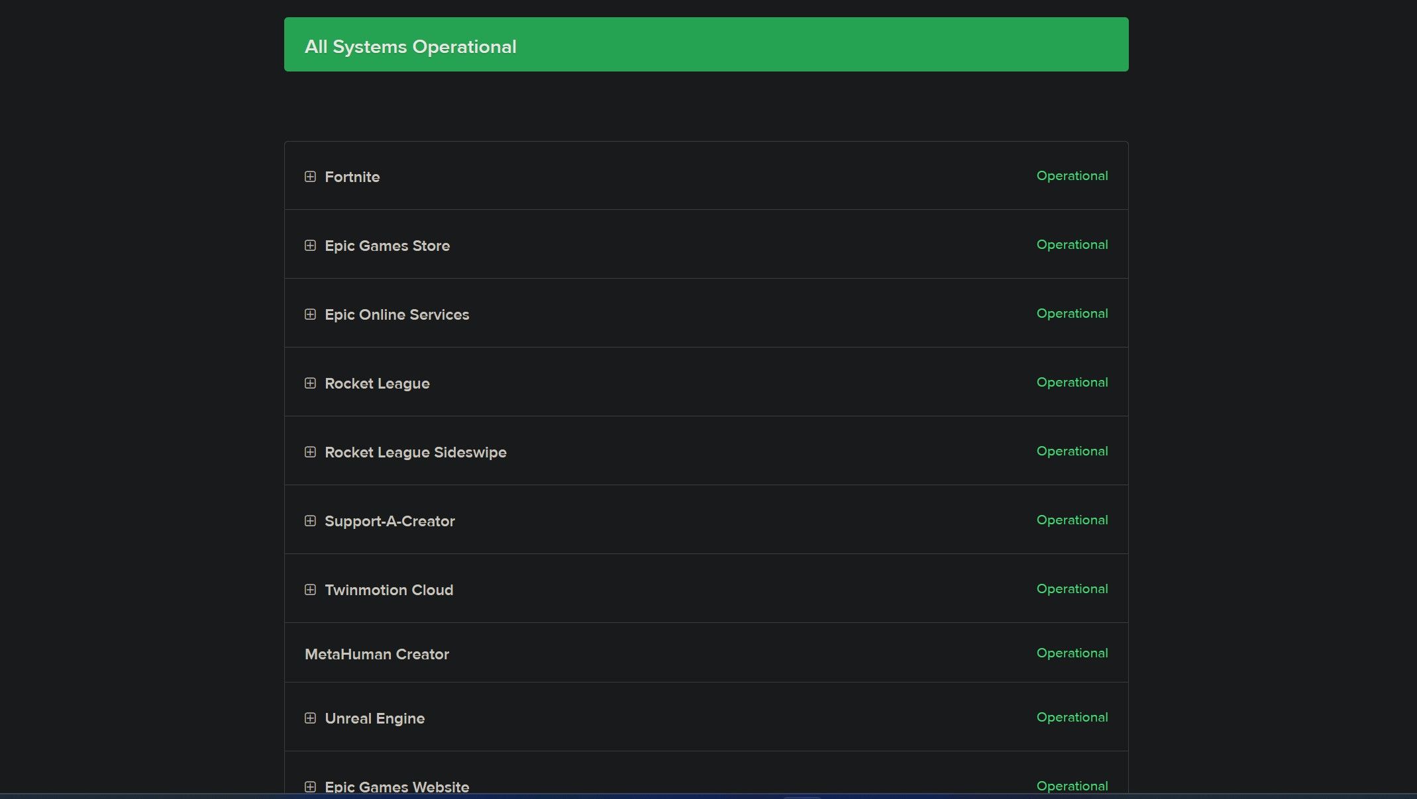This screenshot has height=799, width=1417.
Task: Click Operational status for Fortnite
Action: (x=1071, y=176)
